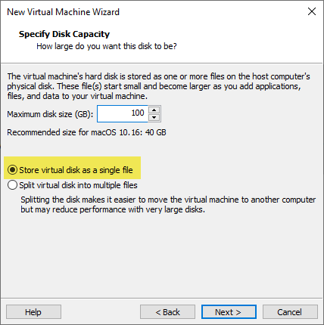Click the 'Store virtual disk as a single file' label
Viewport: 324px width, 325px height.
76,170
